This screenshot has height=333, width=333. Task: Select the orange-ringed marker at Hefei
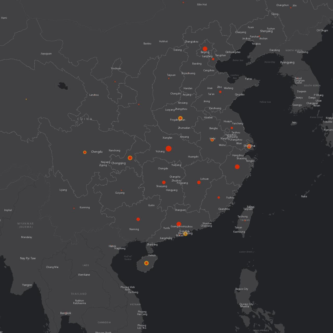point(212,140)
